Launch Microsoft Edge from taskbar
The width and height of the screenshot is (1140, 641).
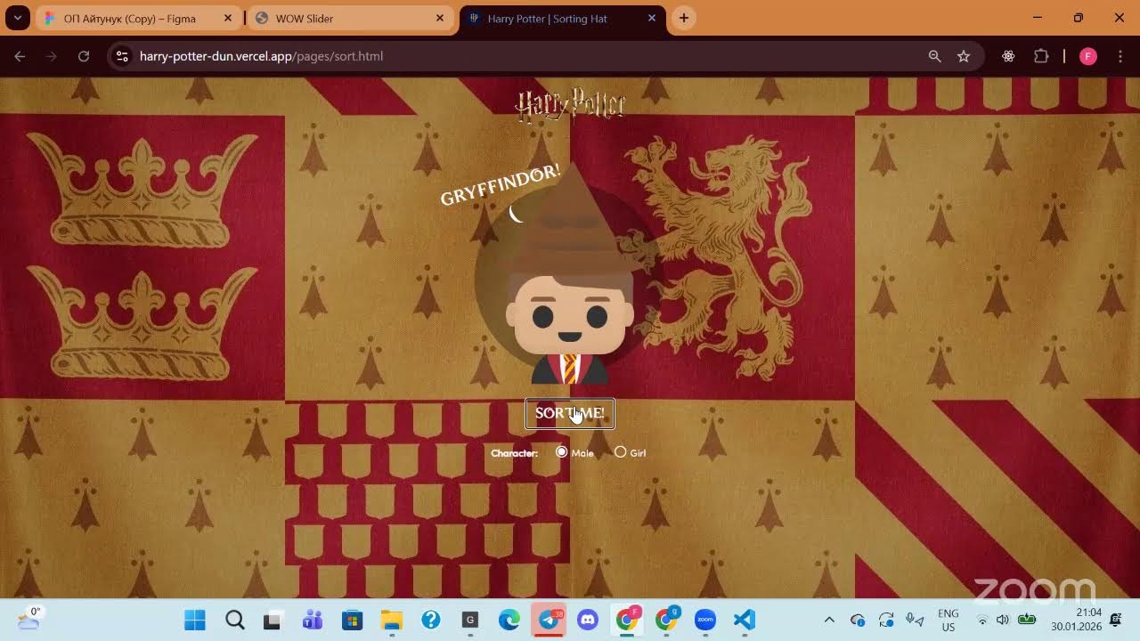point(509,620)
